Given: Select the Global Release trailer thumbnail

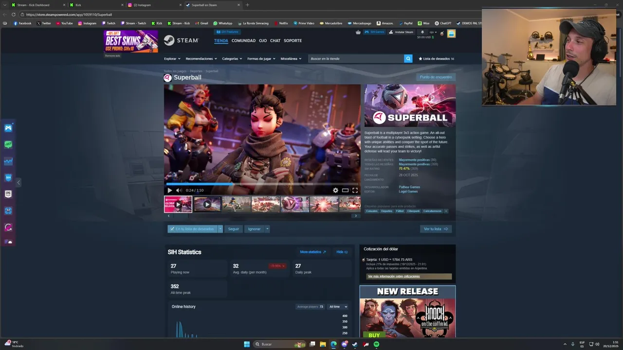Looking at the screenshot, I should (178, 204).
